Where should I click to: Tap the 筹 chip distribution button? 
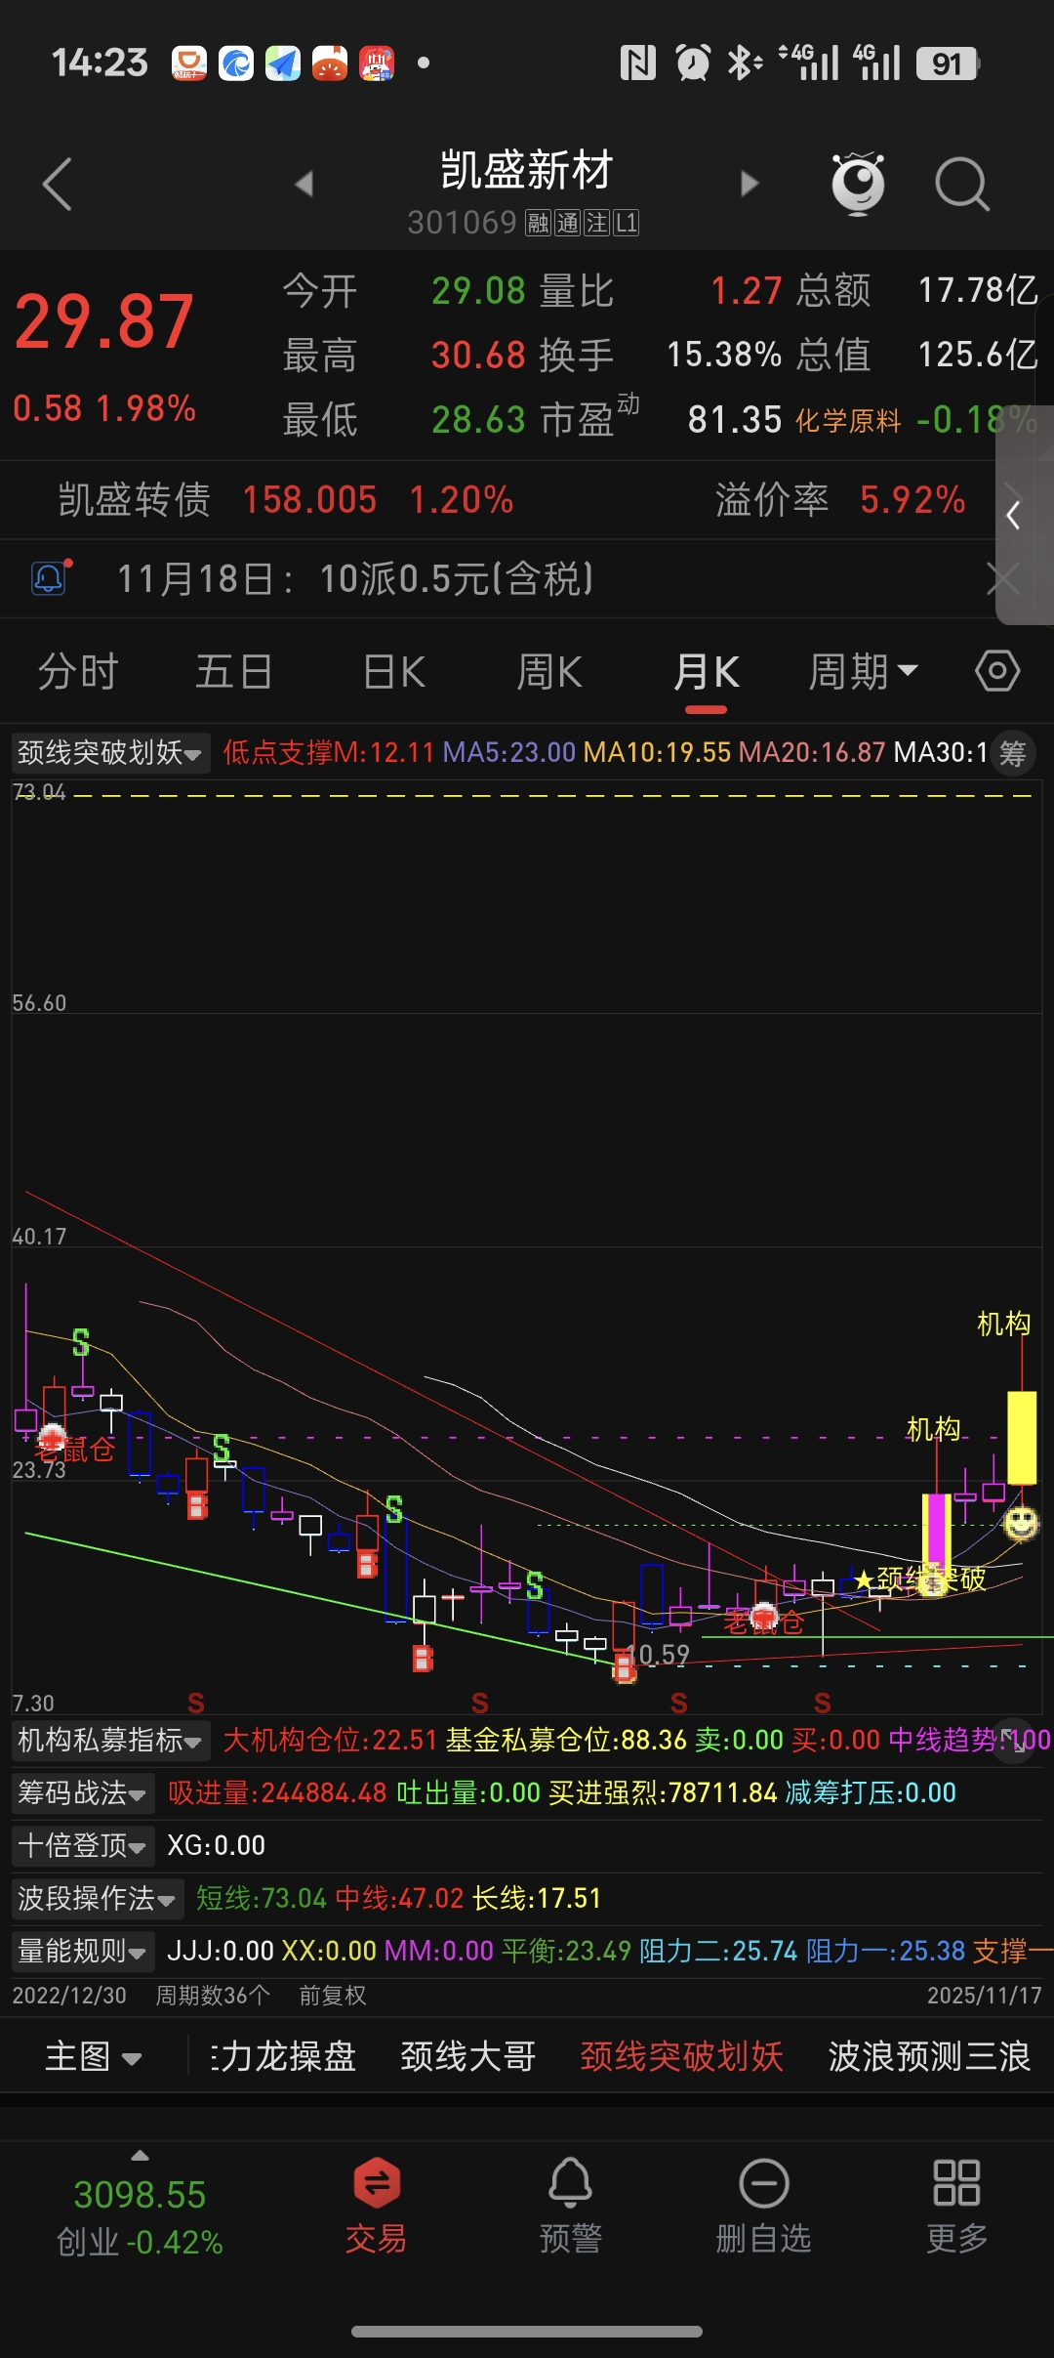pyautogui.click(x=1013, y=753)
